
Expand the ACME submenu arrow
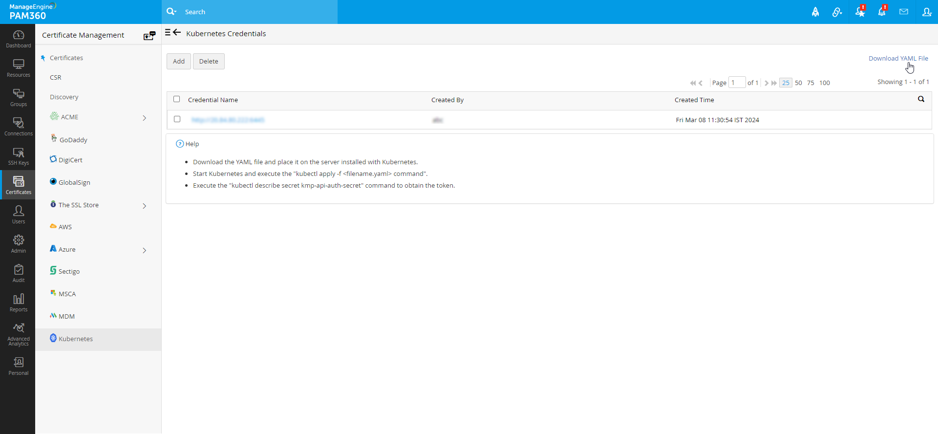tap(145, 118)
